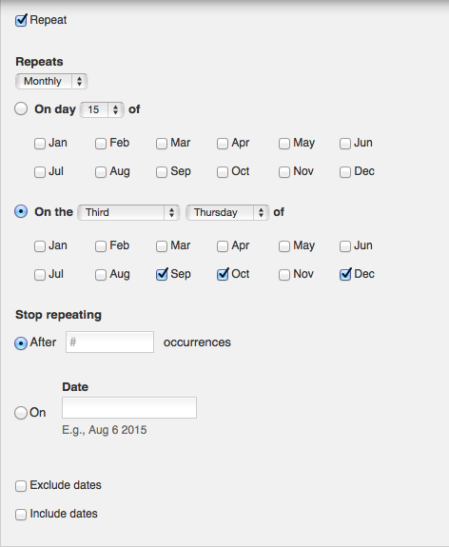Click the Date text field

pos(129,407)
